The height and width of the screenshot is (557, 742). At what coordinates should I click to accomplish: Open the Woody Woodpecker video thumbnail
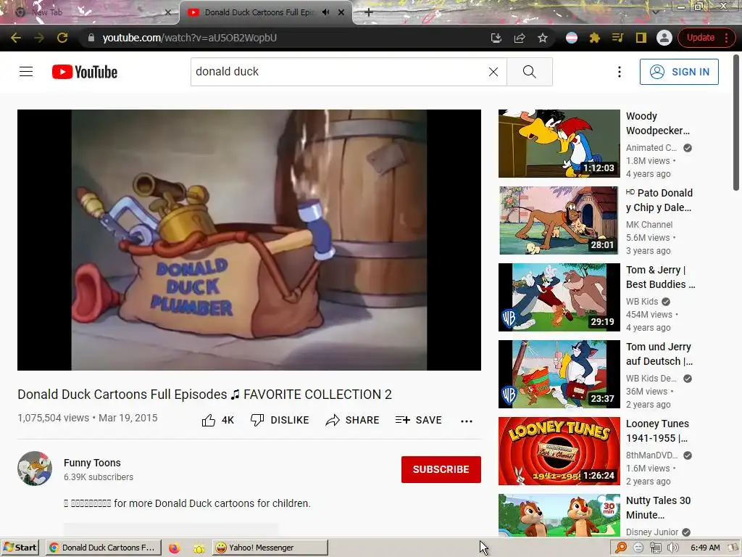click(559, 144)
